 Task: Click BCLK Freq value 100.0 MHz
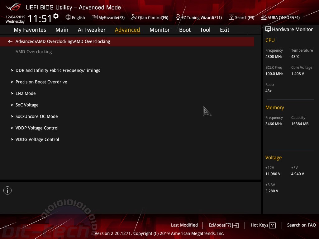[274, 74]
